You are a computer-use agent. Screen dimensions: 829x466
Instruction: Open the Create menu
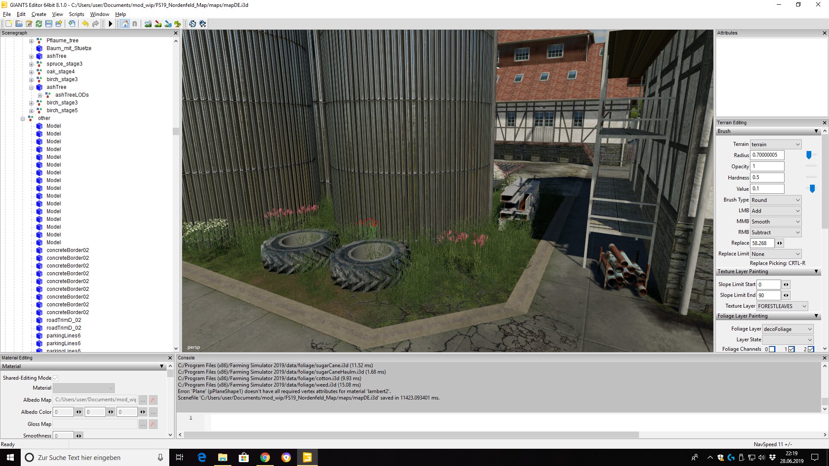click(x=38, y=14)
